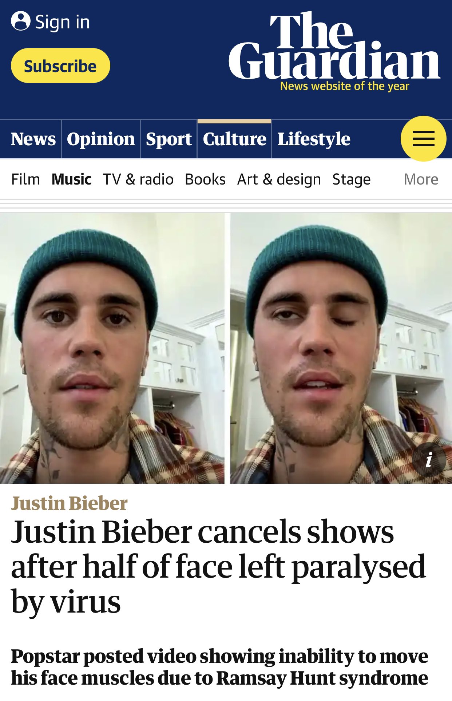Open the Art & design subsection
Viewport: 452px width, 701px height.
(279, 179)
